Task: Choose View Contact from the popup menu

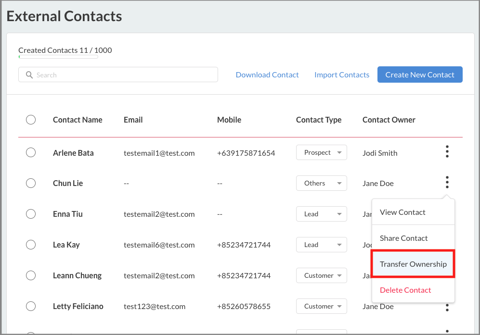Action: point(413,212)
